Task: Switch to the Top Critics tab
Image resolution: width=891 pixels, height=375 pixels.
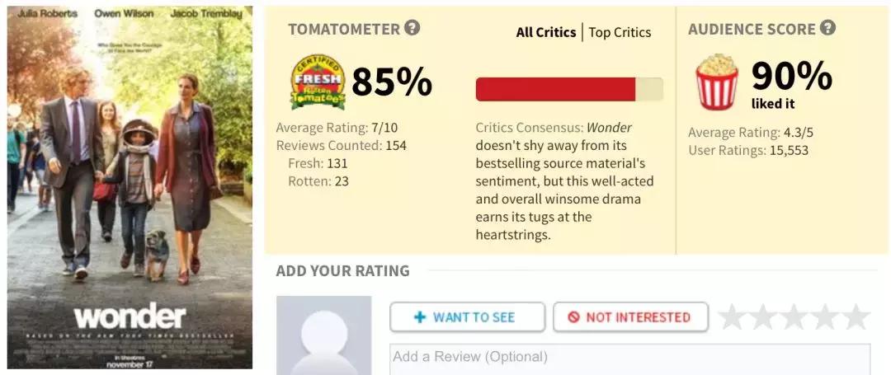Action: point(620,32)
